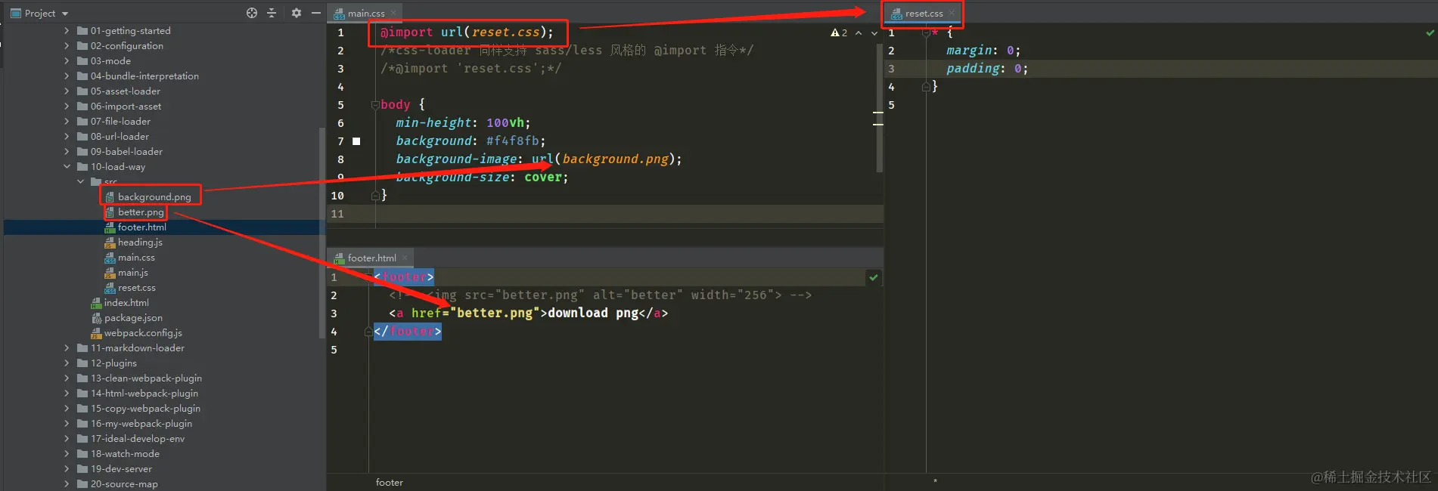Switch to the footer.html editor tab

(x=371, y=258)
